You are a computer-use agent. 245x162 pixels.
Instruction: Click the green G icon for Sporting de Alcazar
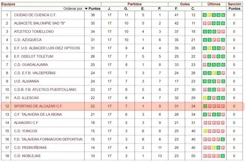point(205,106)
